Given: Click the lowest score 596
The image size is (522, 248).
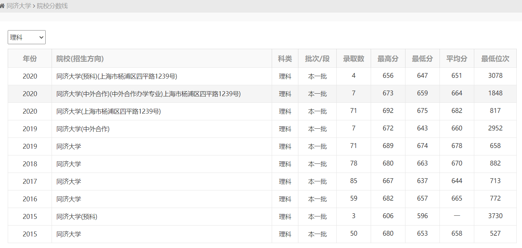Looking at the screenshot, I should point(422,216).
